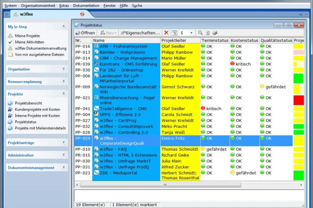Click the export document icon in toolbar

(x=207, y=33)
